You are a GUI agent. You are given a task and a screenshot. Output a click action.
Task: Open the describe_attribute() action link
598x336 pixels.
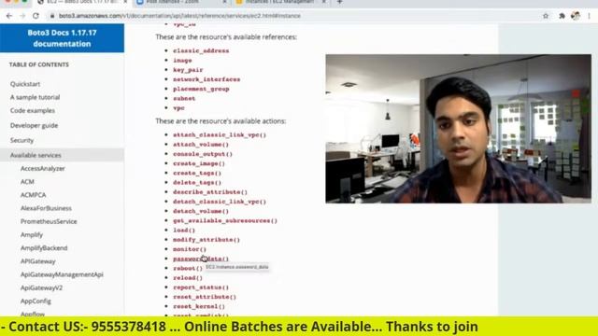pyautogui.click(x=210, y=192)
